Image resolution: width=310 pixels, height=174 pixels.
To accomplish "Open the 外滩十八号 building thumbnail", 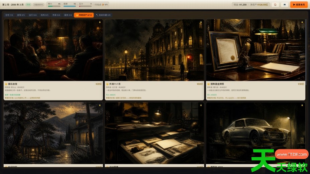I will [x=154, y=50].
